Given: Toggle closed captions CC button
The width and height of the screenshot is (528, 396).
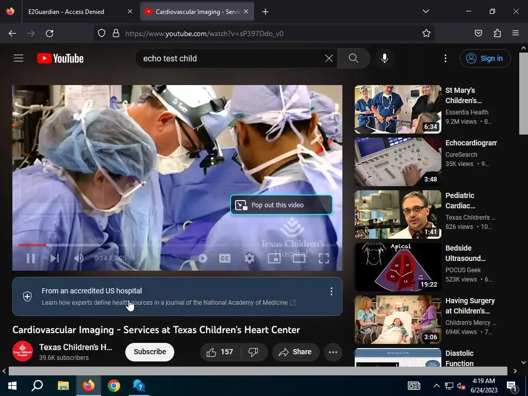Looking at the screenshot, I should (x=225, y=258).
